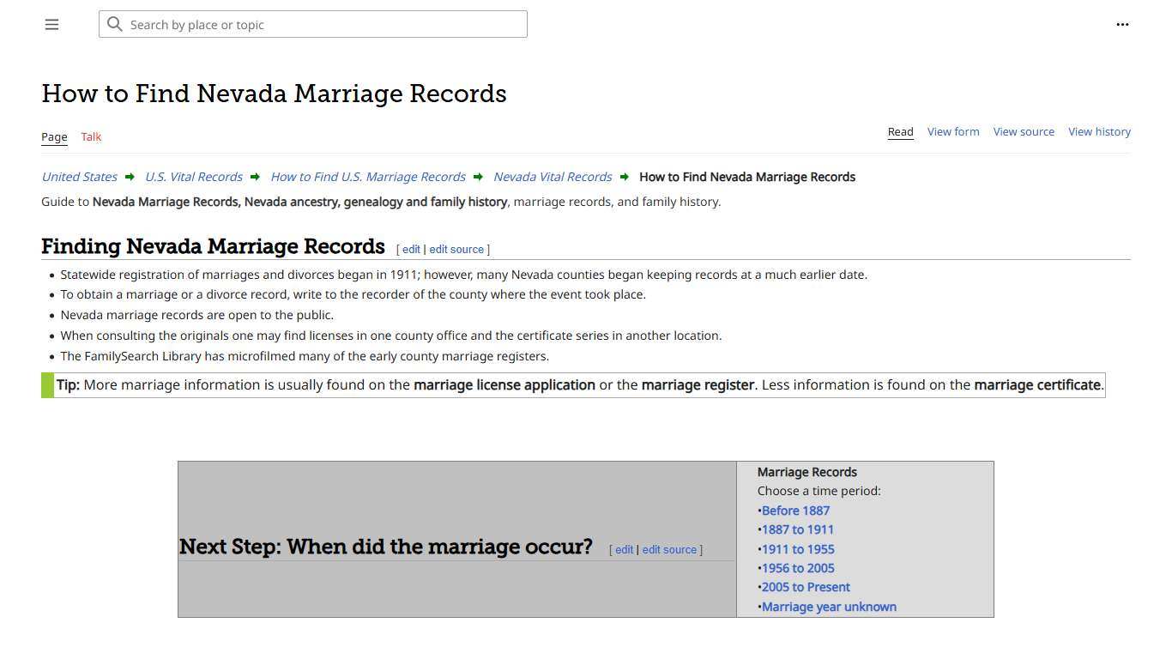1172x659 pixels.
Task: Switch to View source mode
Action: coord(1024,131)
